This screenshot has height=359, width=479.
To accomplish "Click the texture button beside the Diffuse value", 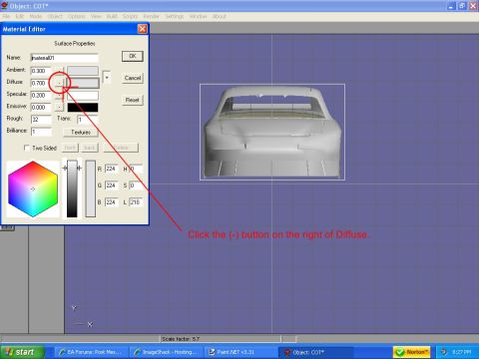I will click(x=59, y=83).
